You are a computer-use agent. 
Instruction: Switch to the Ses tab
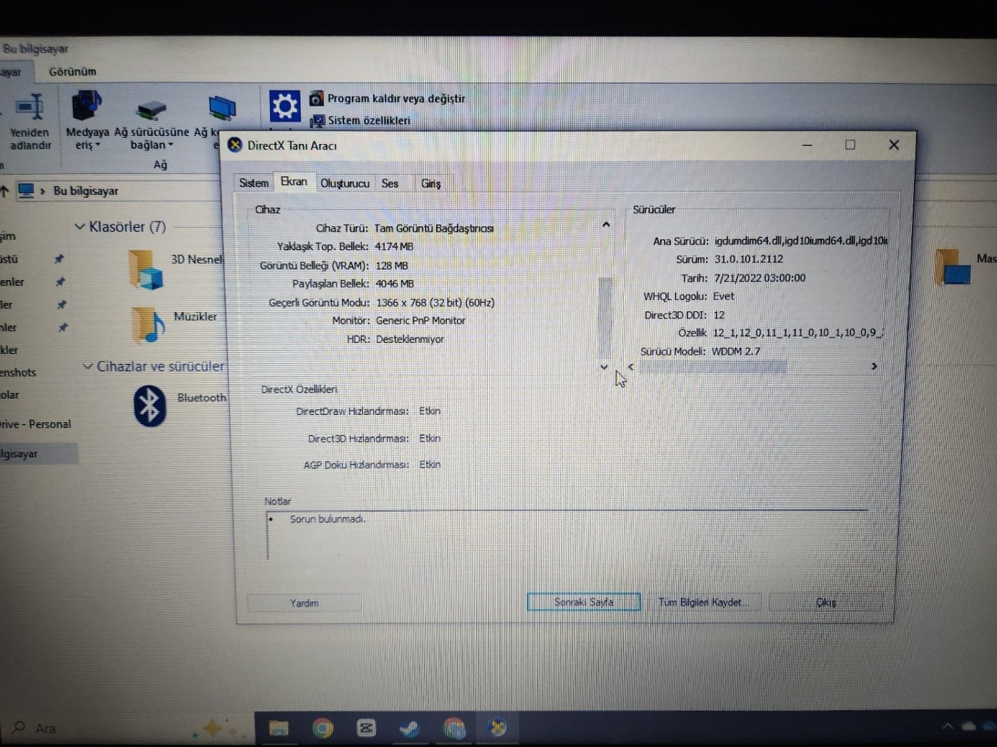click(390, 183)
